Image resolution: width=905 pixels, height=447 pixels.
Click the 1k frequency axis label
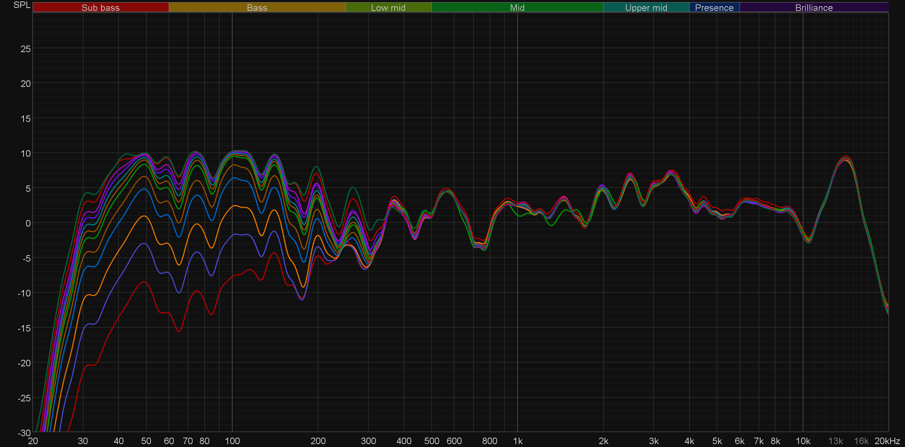[517, 441]
